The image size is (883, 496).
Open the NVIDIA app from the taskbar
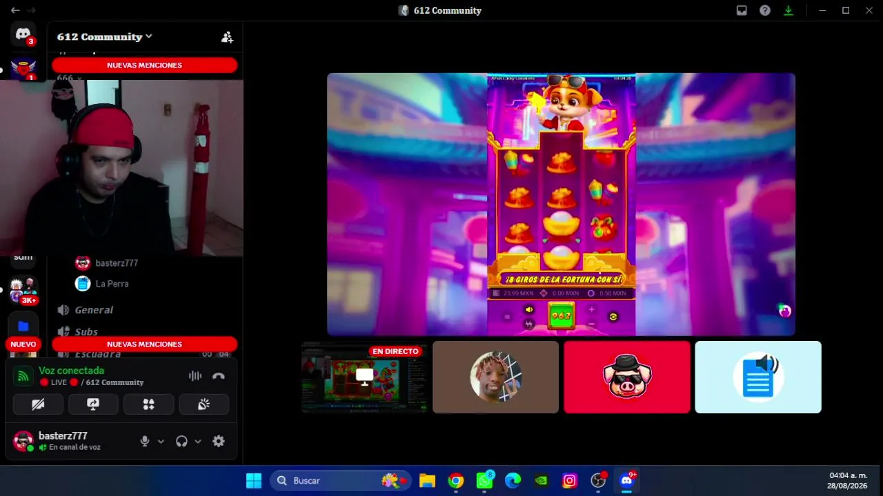point(542,481)
